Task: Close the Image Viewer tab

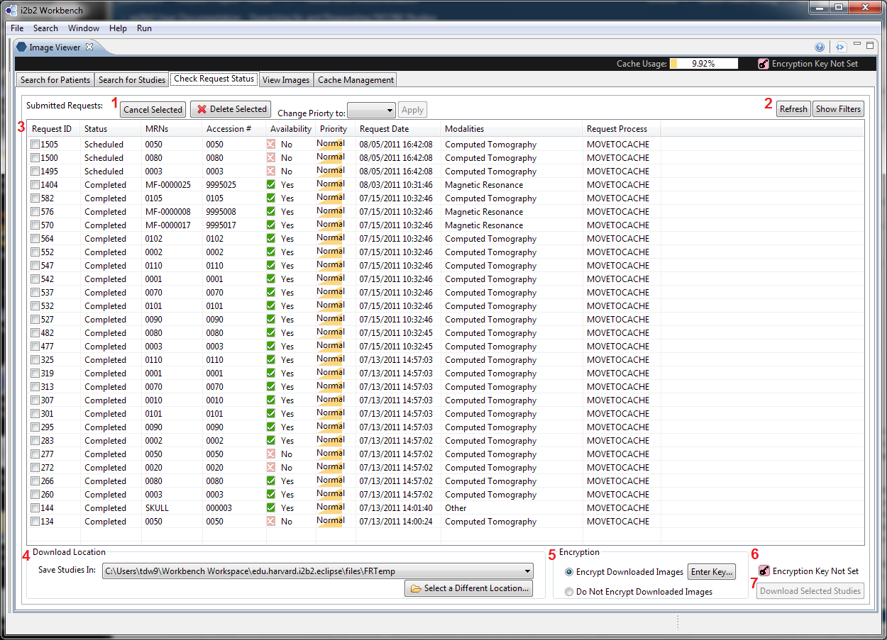Action: click(89, 47)
